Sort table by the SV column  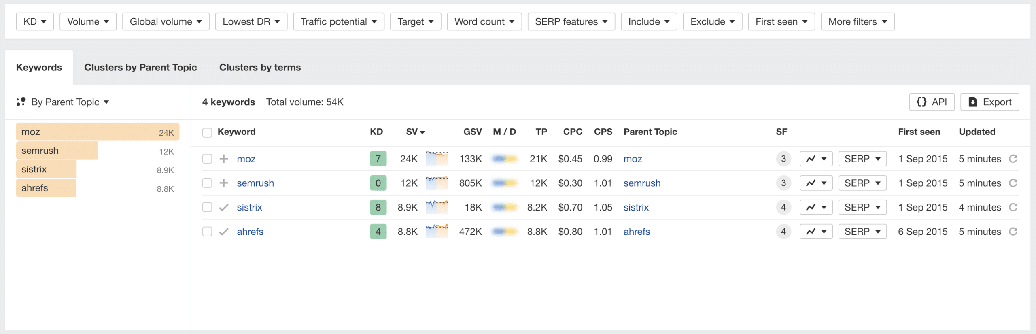pos(415,132)
